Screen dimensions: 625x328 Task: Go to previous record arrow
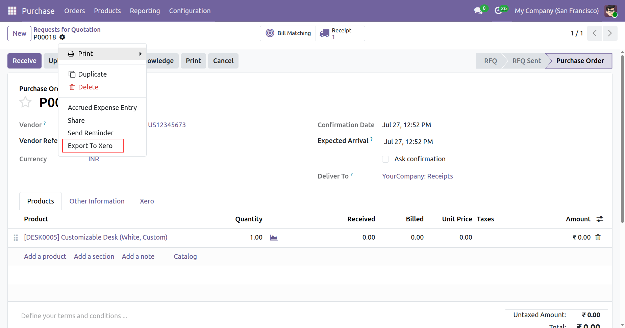pos(595,33)
